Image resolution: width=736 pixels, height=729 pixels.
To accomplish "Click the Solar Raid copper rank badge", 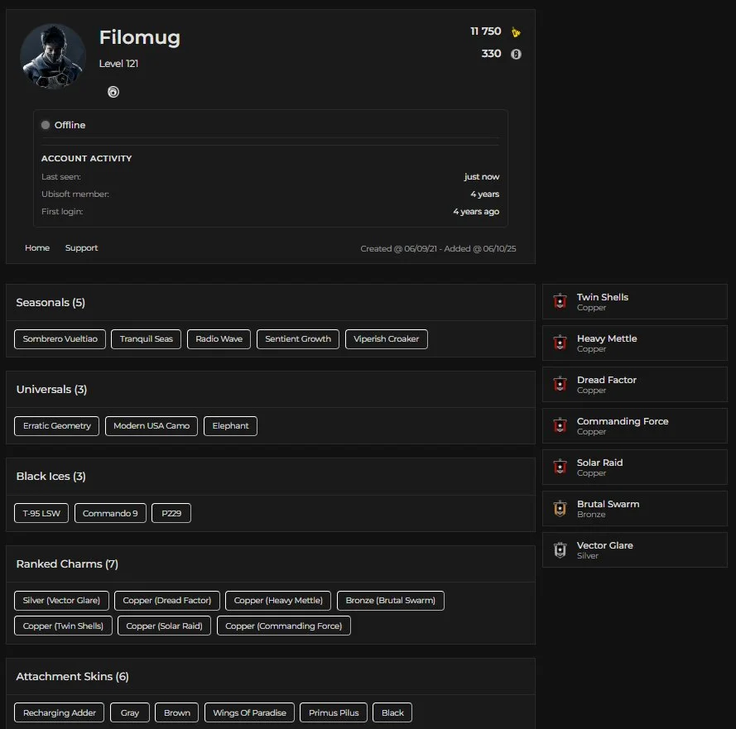I will pyautogui.click(x=560, y=468).
